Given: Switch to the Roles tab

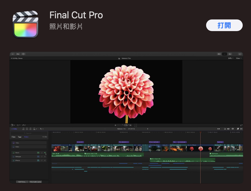Looking at the screenshot, I should [x=26, y=137].
